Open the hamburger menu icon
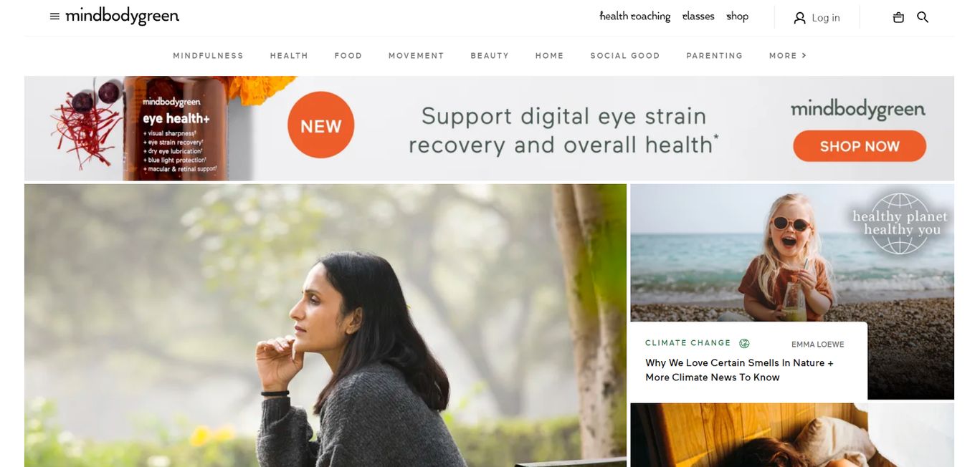975x467 pixels. (x=54, y=16)
